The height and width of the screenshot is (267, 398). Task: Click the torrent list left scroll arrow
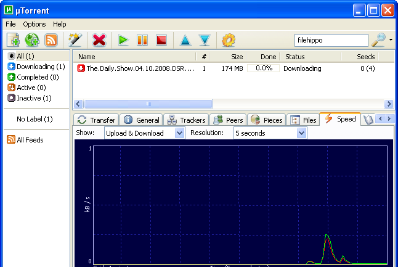[x=78, y=104]
